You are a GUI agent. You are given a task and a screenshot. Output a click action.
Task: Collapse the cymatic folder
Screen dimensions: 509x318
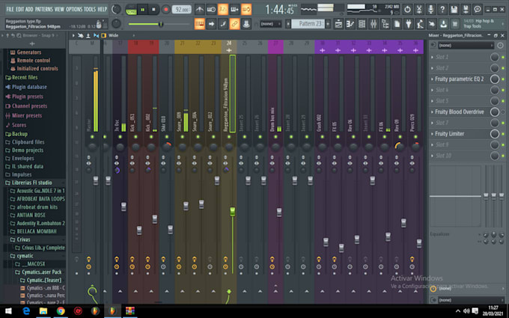[x=22, y=256]
